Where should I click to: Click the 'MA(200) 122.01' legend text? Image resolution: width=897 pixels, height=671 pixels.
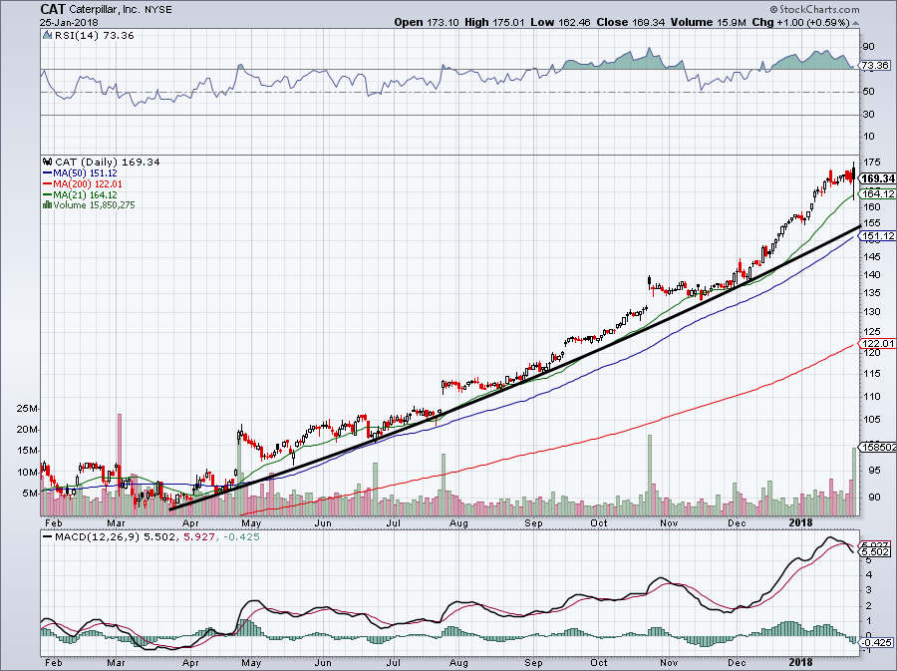(88, 184)
